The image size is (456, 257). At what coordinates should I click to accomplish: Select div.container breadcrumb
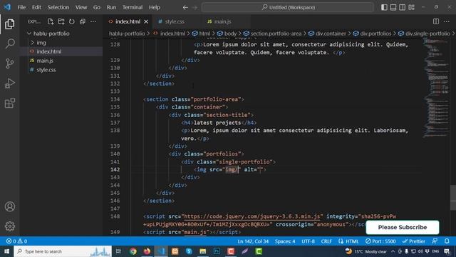tap(328, 34)
